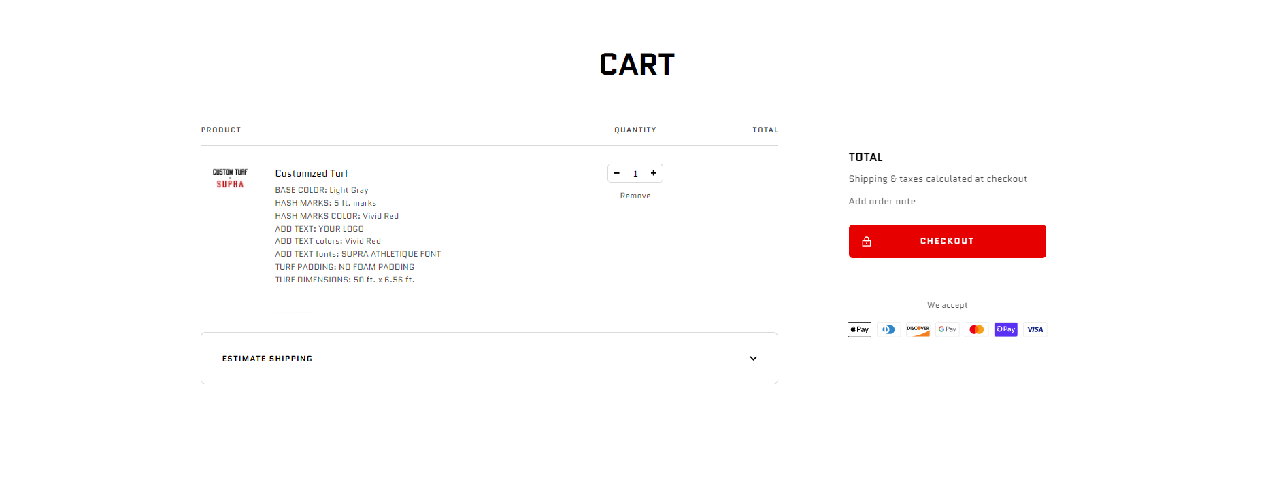This screenshot has width=1270, height=493.
Task: Remove Customized Turf from cart
Action: (x=635, y=196)
